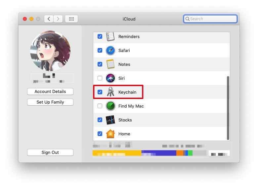
Task: Click the Safari compass icon
Action: [x=110, y=50]
